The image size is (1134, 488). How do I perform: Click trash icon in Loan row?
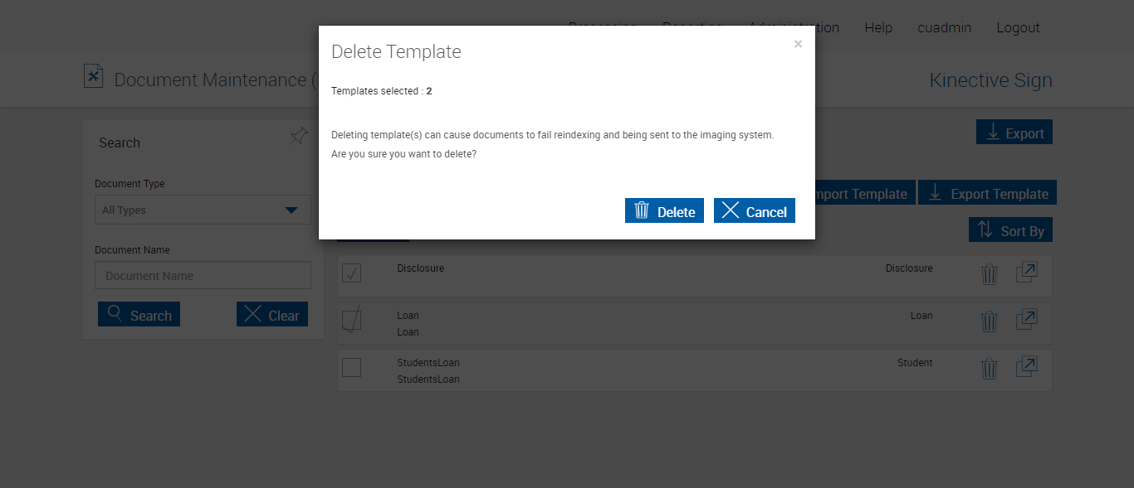[x=989, y=321]
